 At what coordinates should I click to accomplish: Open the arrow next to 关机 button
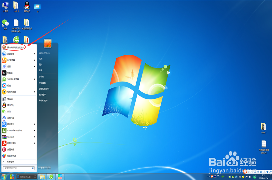(x=49, y=168)
